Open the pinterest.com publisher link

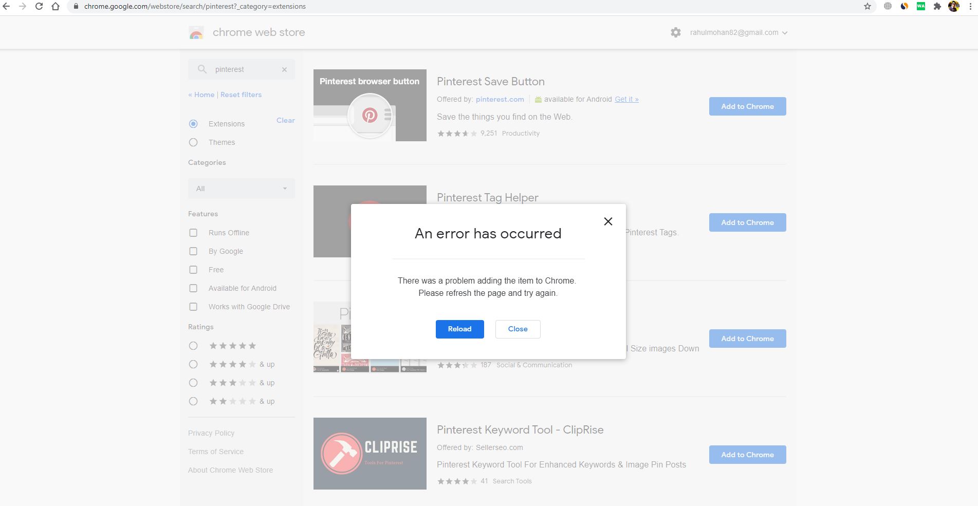click(500, 99)
